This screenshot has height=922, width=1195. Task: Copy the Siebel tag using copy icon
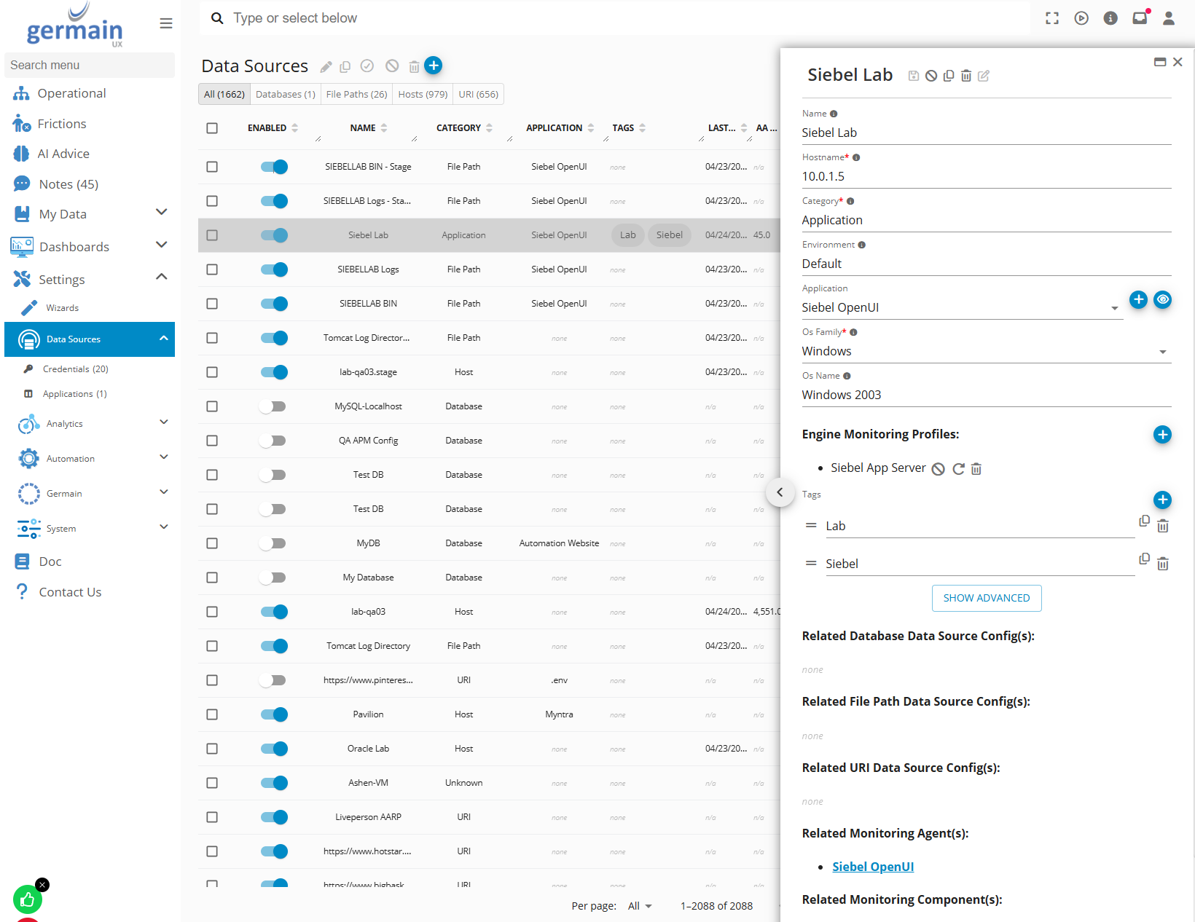(1144, 559)
